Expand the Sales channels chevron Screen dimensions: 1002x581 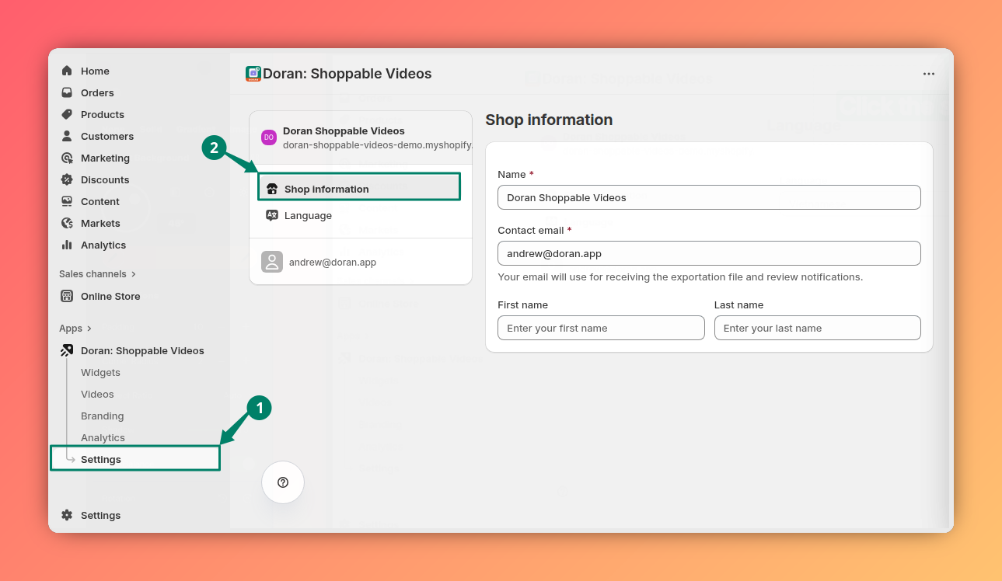[x=134, y=274]
